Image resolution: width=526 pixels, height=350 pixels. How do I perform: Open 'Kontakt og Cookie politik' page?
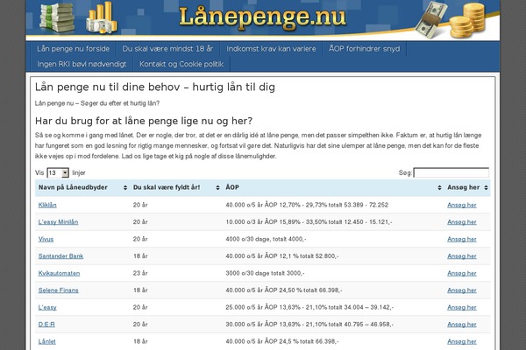tap(181, 64)
